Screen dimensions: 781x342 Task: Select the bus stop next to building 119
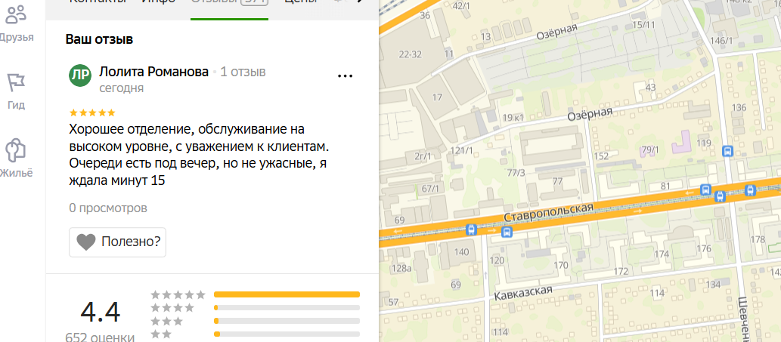click(x=728, y=151)
